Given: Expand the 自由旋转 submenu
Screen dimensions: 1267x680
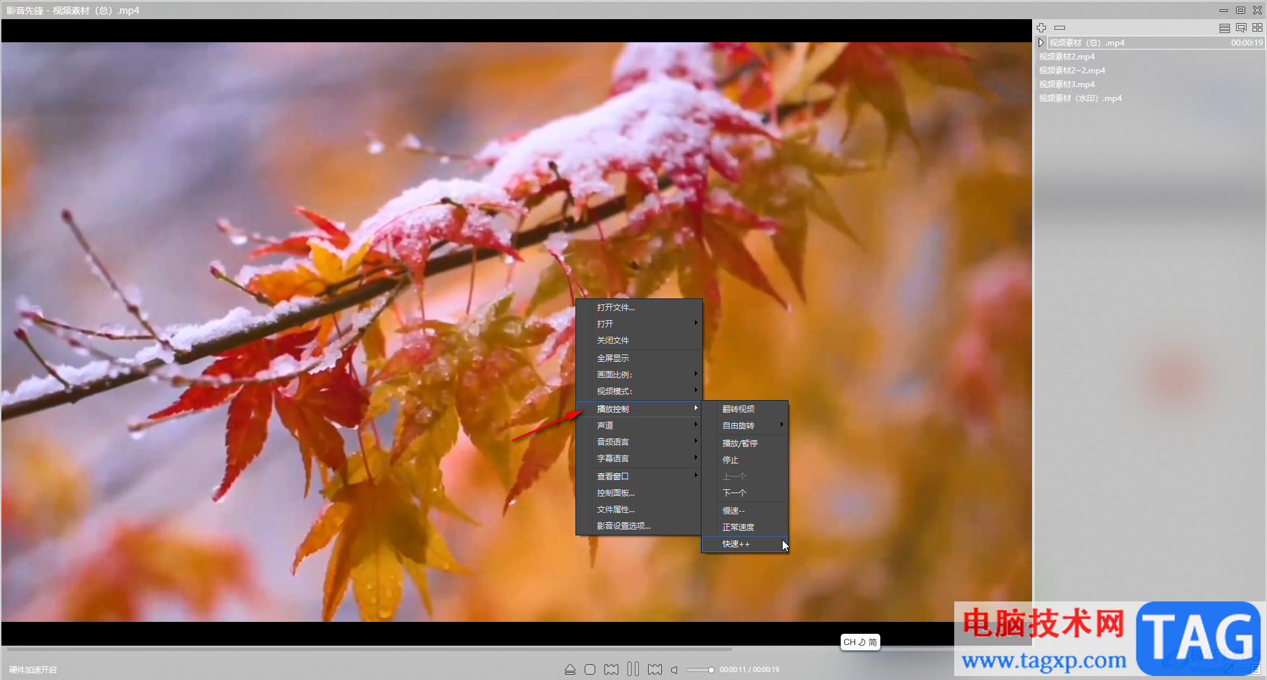Looking at the screenshot, I should tap(745, 426).
